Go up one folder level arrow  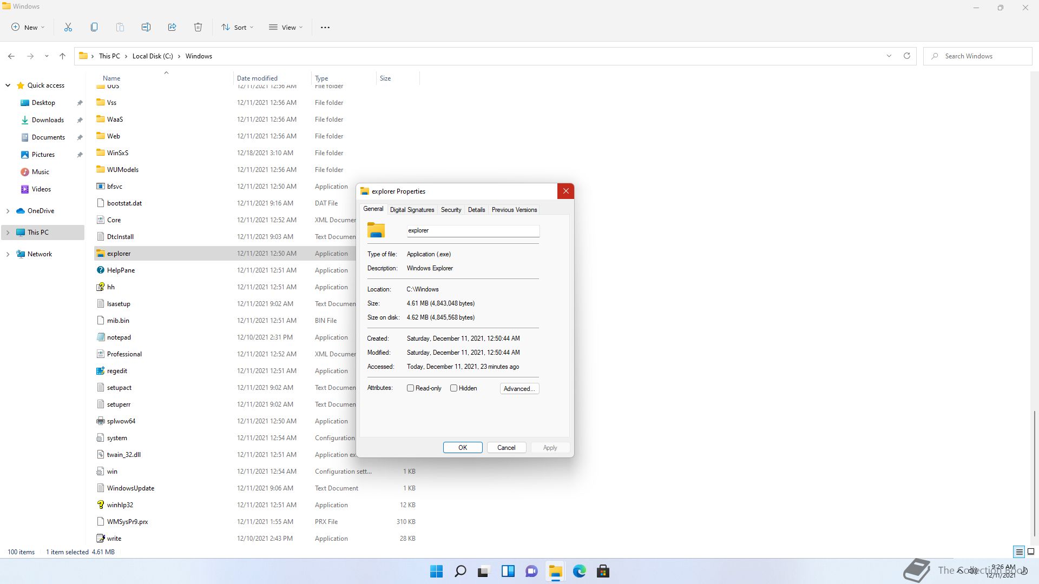pos(62,56)
